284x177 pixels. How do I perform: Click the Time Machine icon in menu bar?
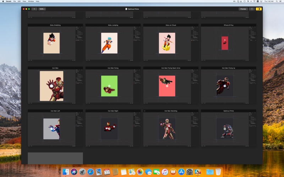[x=245, y=1]
